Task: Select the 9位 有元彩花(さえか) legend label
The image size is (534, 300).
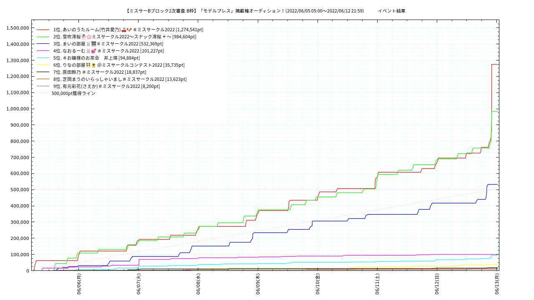Action: 106,86
